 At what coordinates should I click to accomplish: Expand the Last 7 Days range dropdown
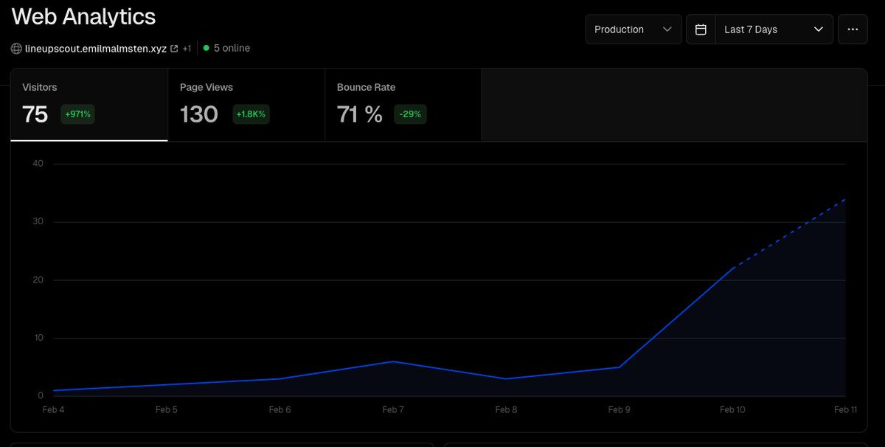point(774,30)
